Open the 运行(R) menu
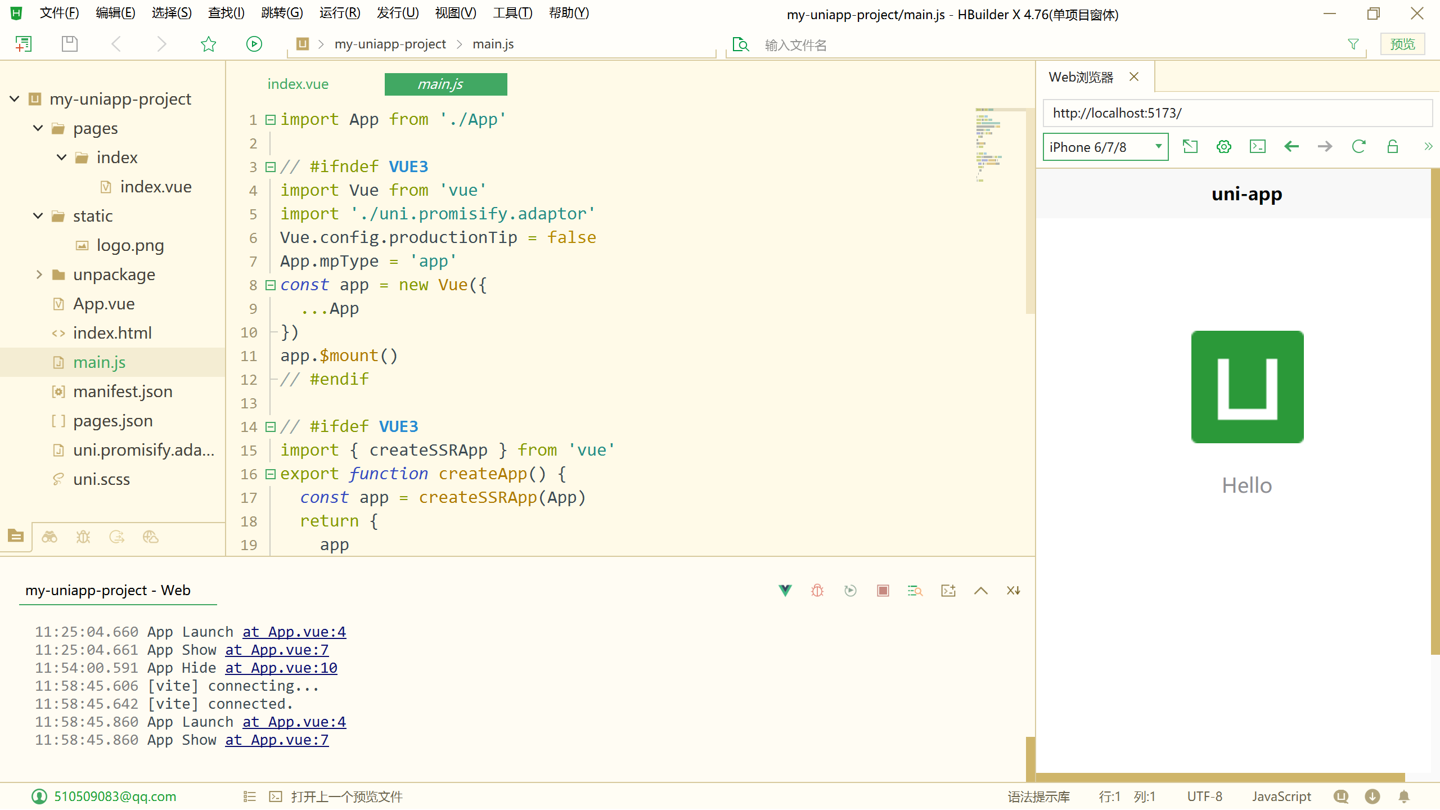1440x810 pixels. (339, 13)
